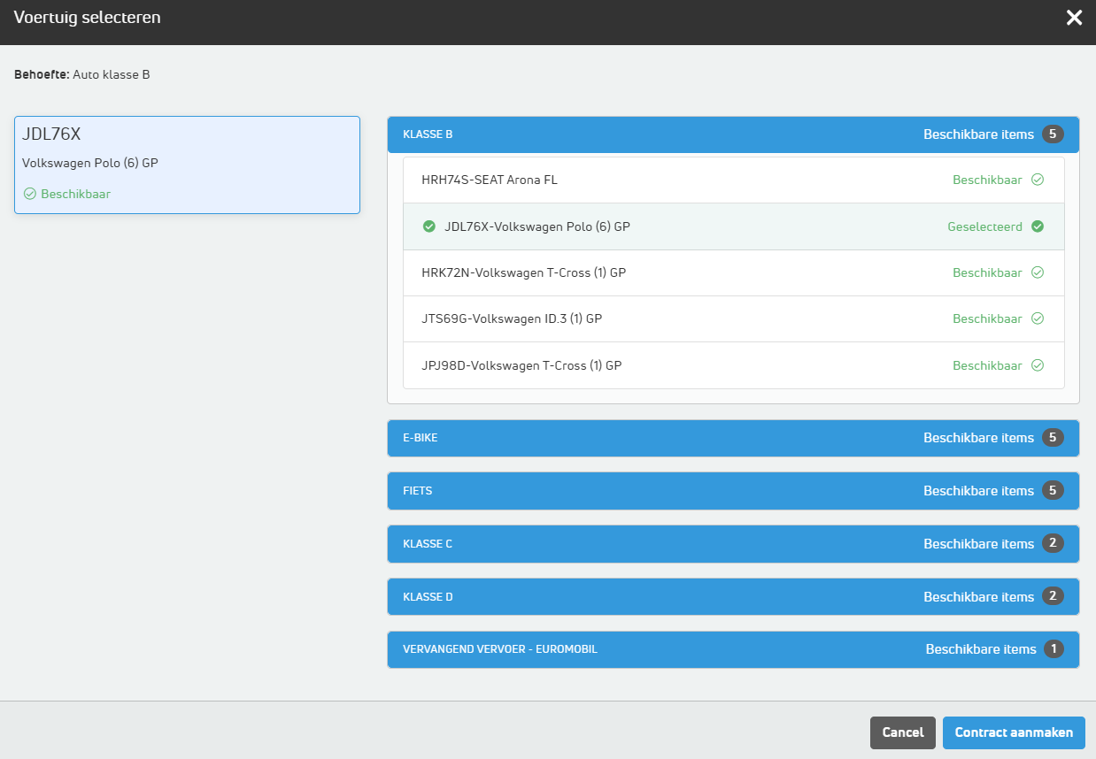
Task: Click Beschikbaar check icon in JDL76X card
Action: coord(29,194)
